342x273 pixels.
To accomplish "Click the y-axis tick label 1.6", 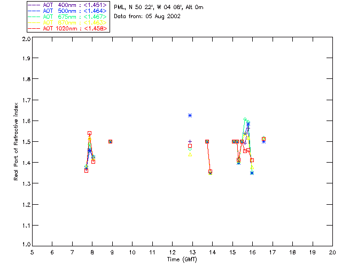I will (x=26, y=121).
